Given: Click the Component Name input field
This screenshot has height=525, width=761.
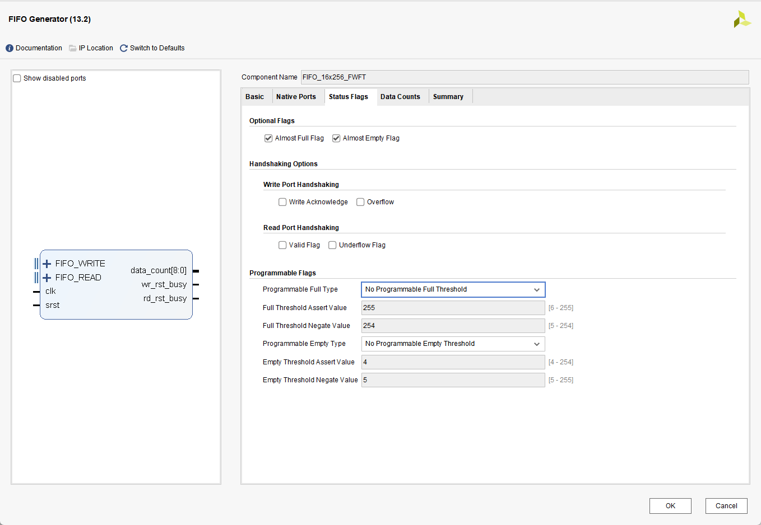Looking at the screenshot, I should point(525,77).
